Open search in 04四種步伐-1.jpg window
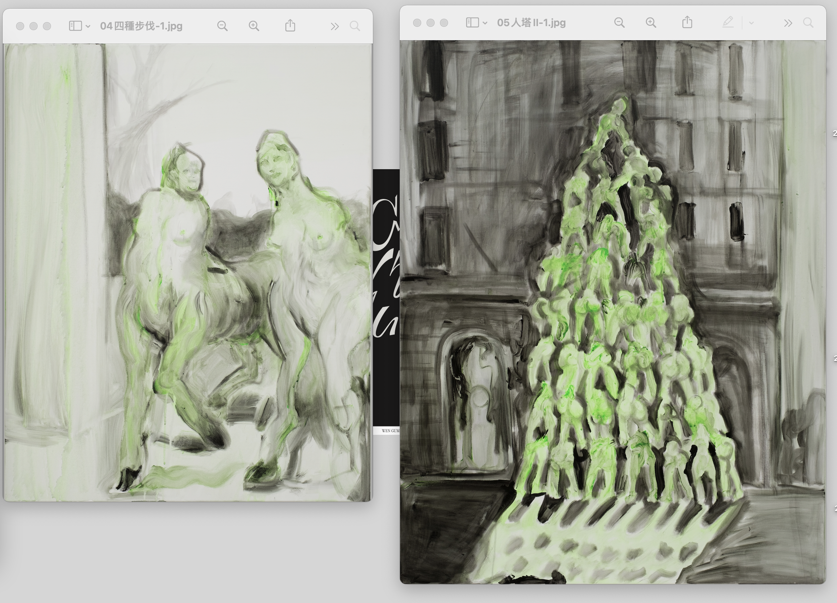Viewport: 837px width, 603px height. (x=355, y=26)
